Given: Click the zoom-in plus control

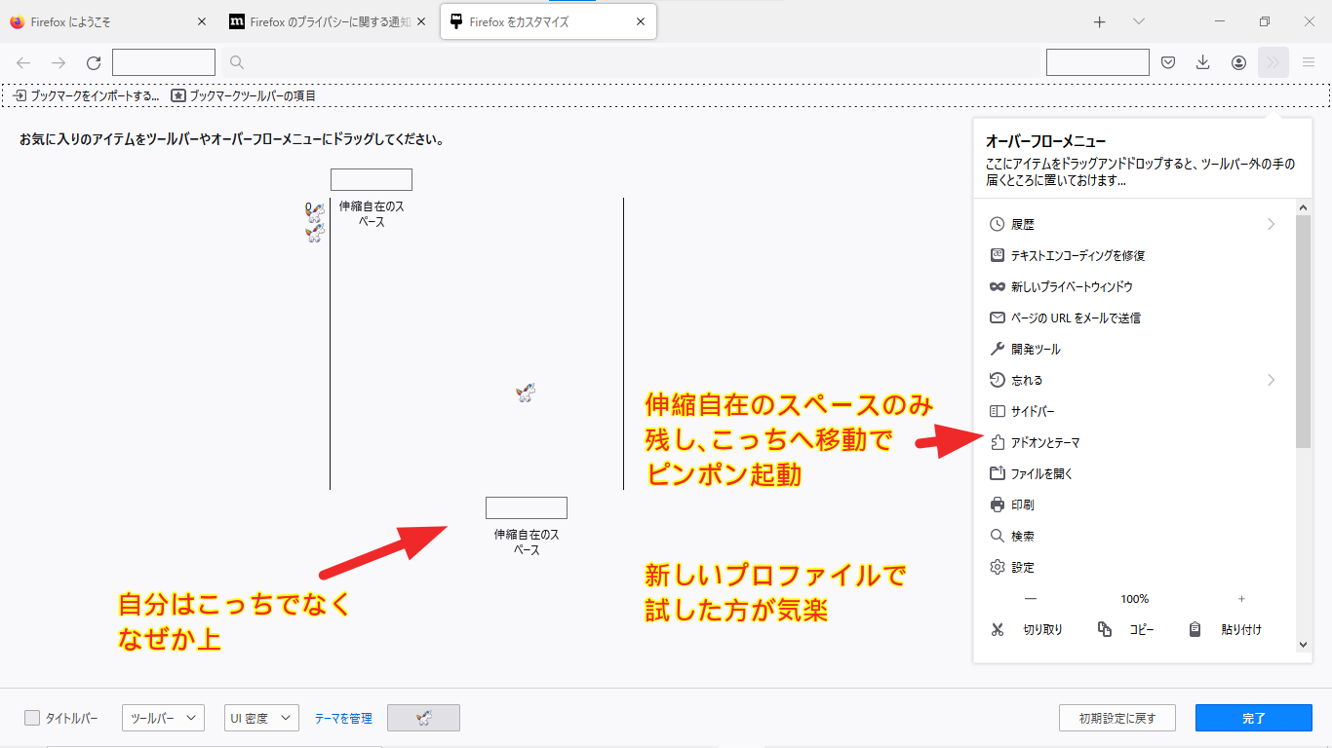Looking at the screenshot, I should [1241, 599].
